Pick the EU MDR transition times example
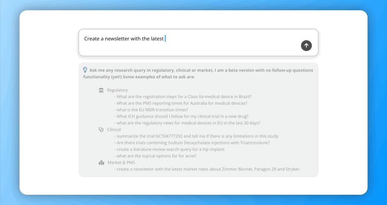Screen dimensions: 387x205 click(x=151, y=110)
